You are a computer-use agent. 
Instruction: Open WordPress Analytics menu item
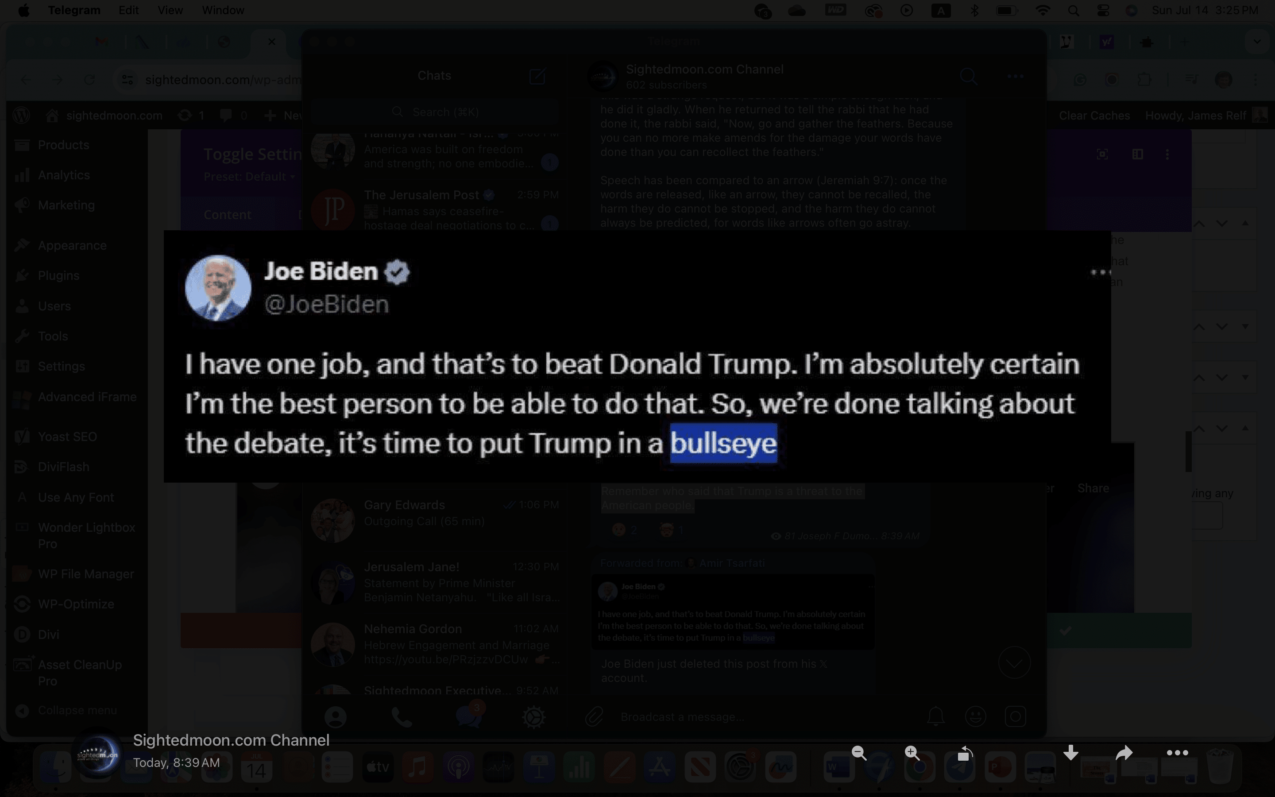(x=64, y=175)
